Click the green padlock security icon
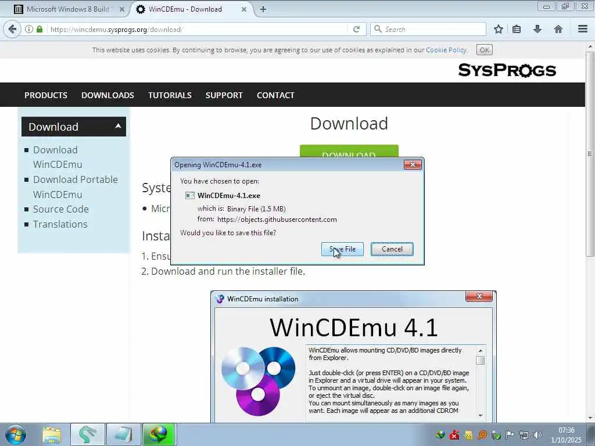The width and height of the screenshot is (595, 446). [x=40, y=29]
